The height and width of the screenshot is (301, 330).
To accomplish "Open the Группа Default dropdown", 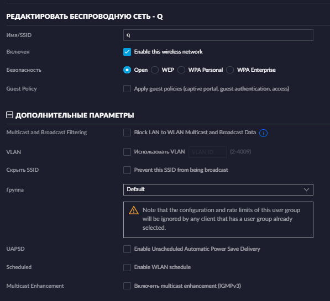I will 218,189.
